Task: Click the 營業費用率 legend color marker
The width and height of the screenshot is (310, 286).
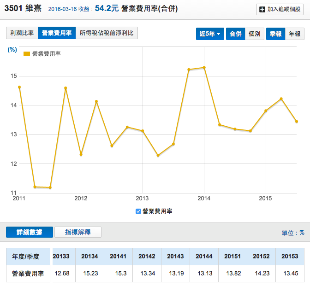Action: [x=27, y=54]
